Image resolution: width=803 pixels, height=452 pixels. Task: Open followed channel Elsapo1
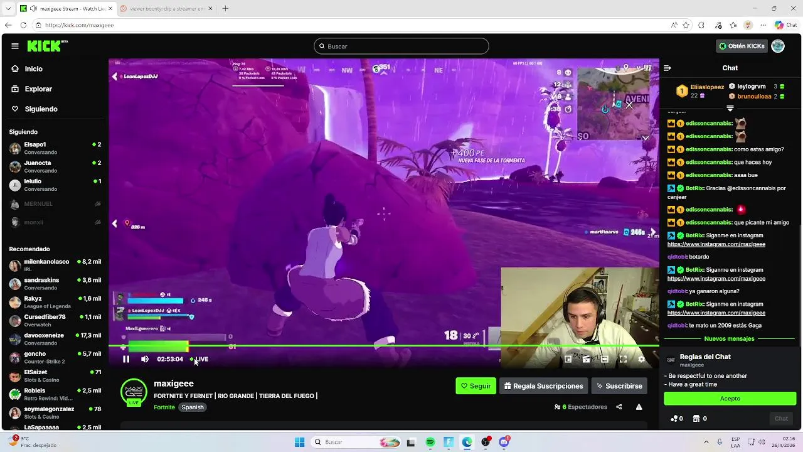click(x=55, y=148)
